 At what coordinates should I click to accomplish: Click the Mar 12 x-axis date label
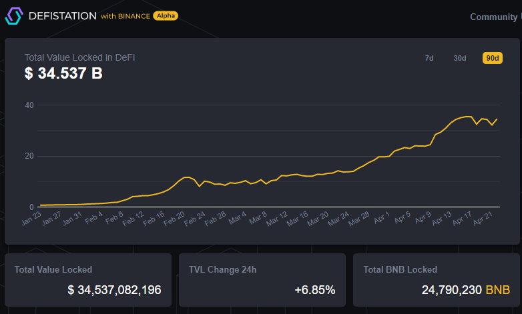(277, 219)
